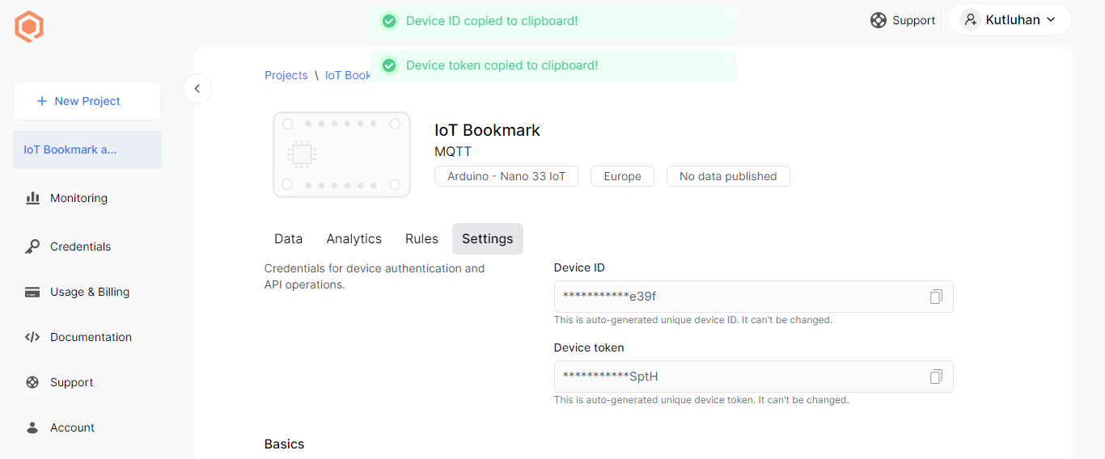Click the Device ID field

[x=736, y=297]
